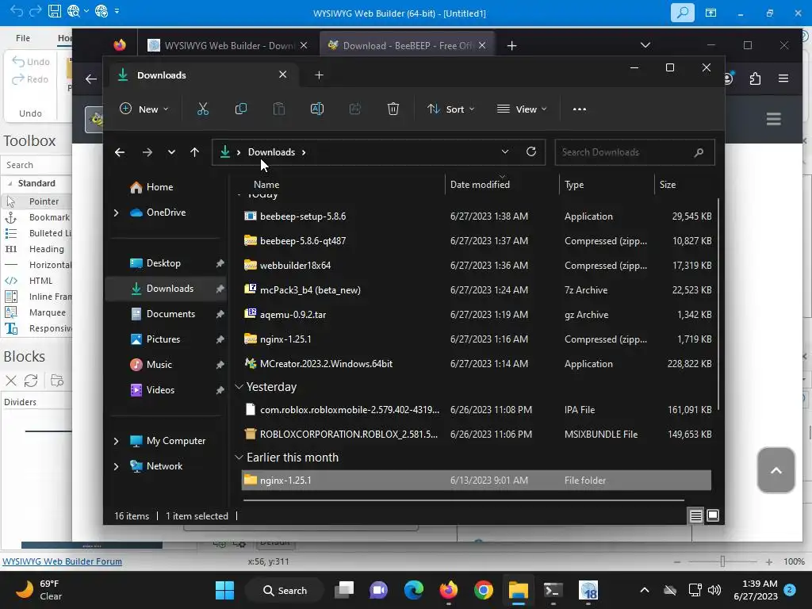List all Firefox tabs dropdown arrow

click(x=645, y=45)
